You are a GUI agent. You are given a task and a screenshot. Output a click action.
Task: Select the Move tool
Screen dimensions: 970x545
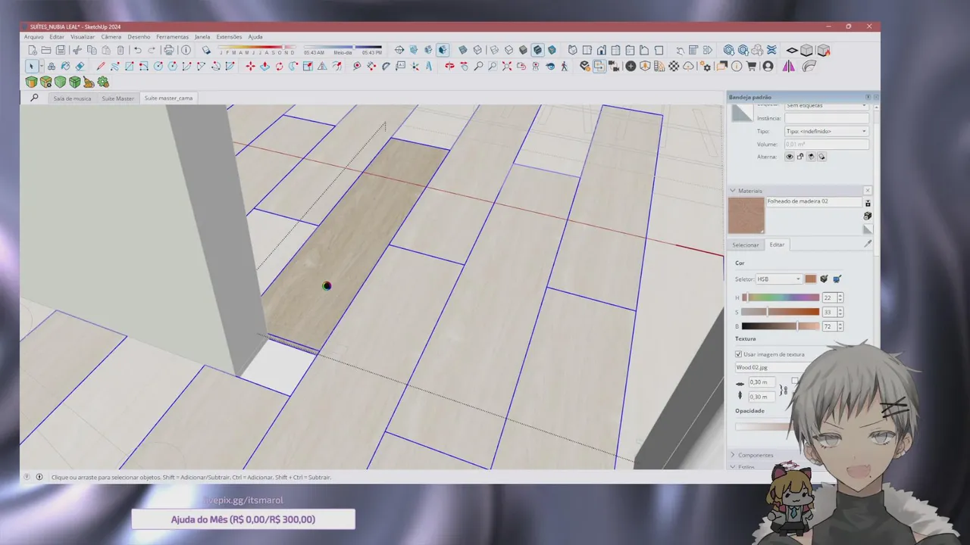click(250, 67)
